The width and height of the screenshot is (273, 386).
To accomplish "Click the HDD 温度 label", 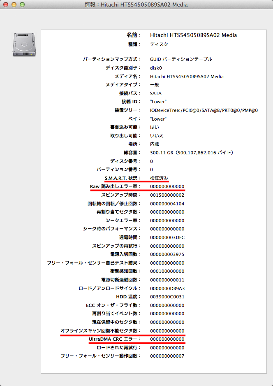I will [128, 297].
